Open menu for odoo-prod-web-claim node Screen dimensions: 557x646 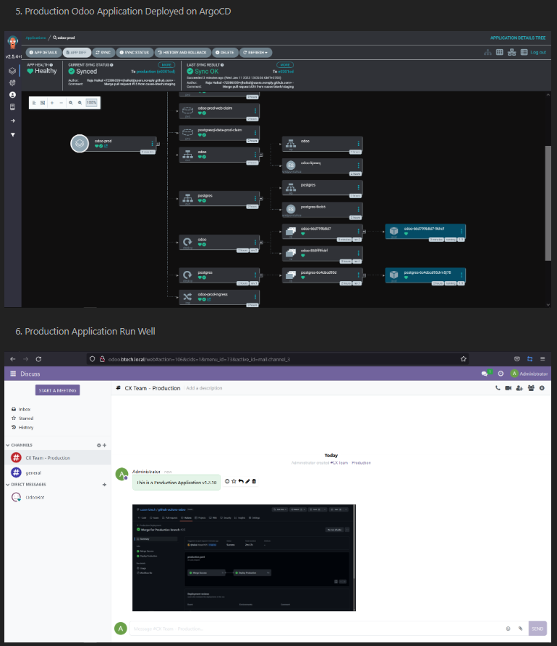[x=255, y=111]
